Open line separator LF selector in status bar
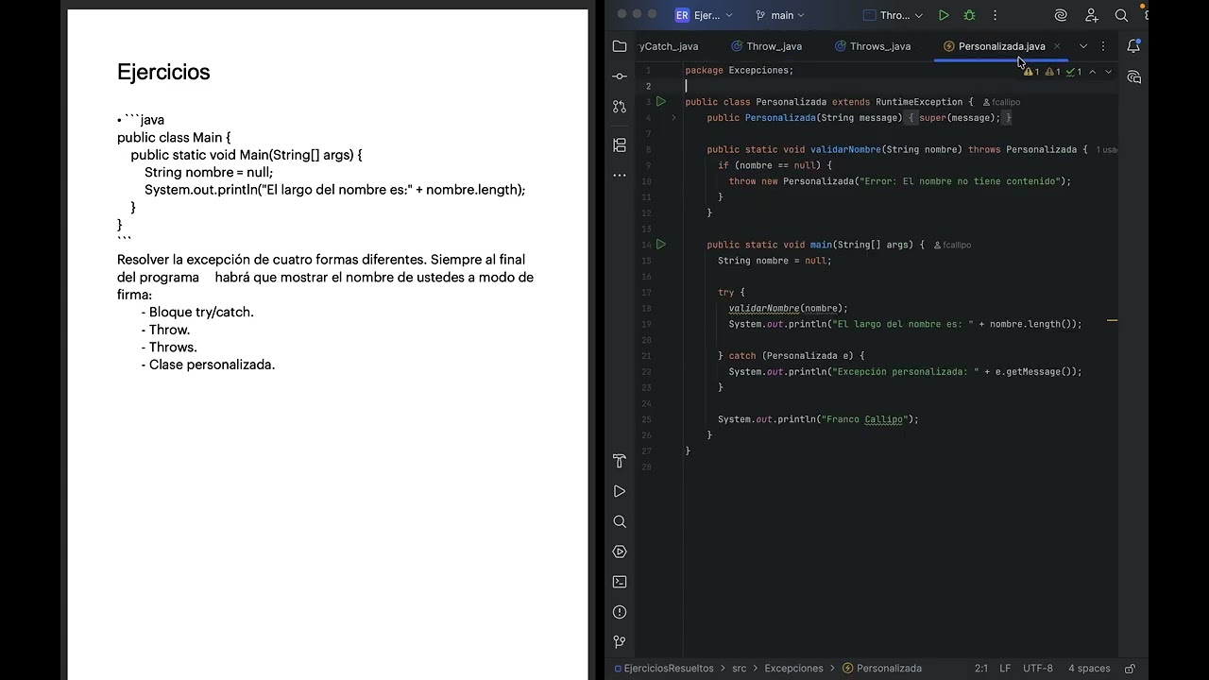The image size is (1209, 680). 1005,668
